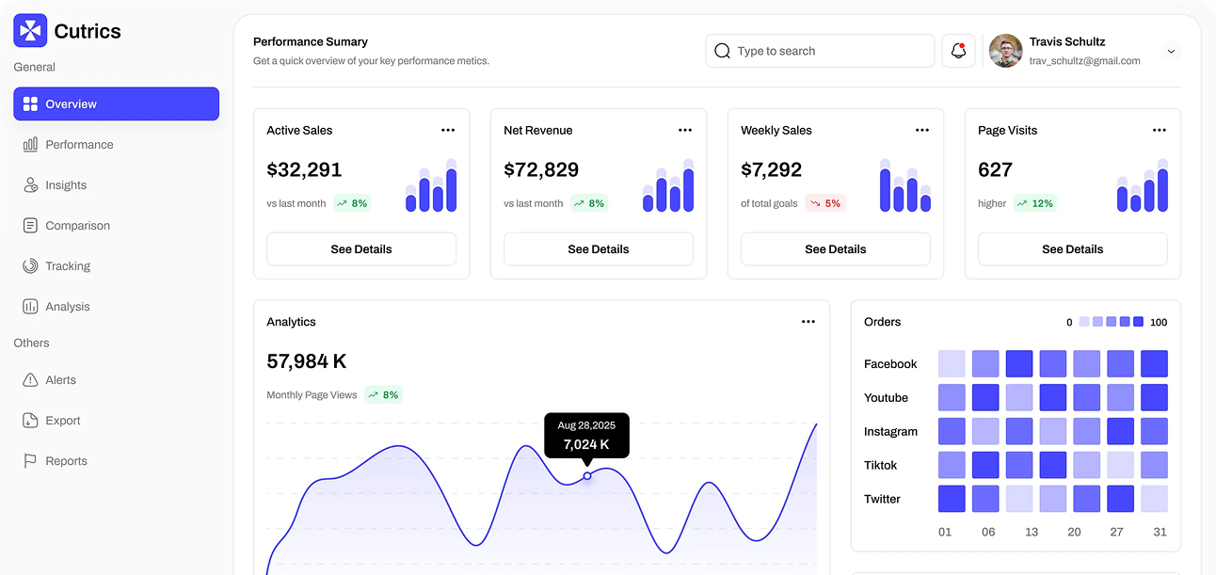Switch to the Comparison menu item

[x=77, y=226]
